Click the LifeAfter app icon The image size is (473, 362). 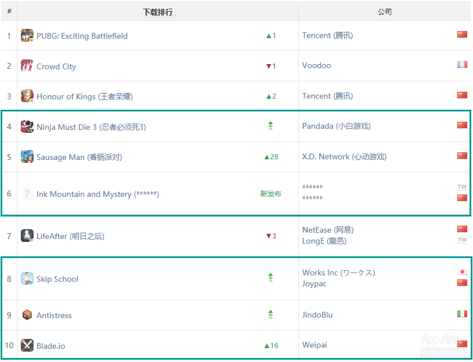point(27,236)
